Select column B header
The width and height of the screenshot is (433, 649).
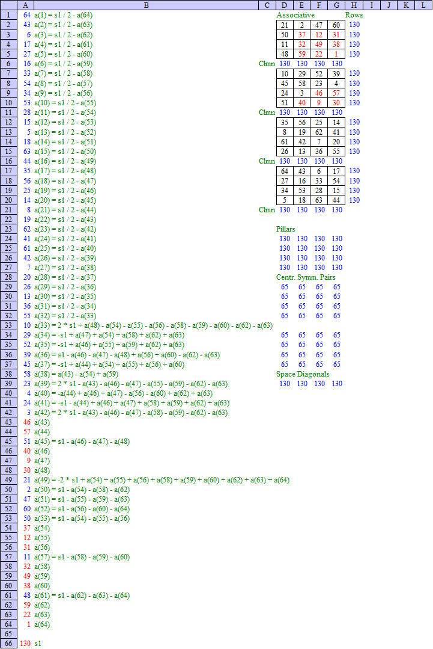tap(146, 5)
